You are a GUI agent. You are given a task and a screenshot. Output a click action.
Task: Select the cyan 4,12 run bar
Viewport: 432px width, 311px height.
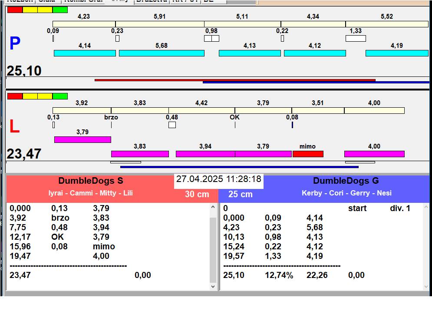point(315,53)
